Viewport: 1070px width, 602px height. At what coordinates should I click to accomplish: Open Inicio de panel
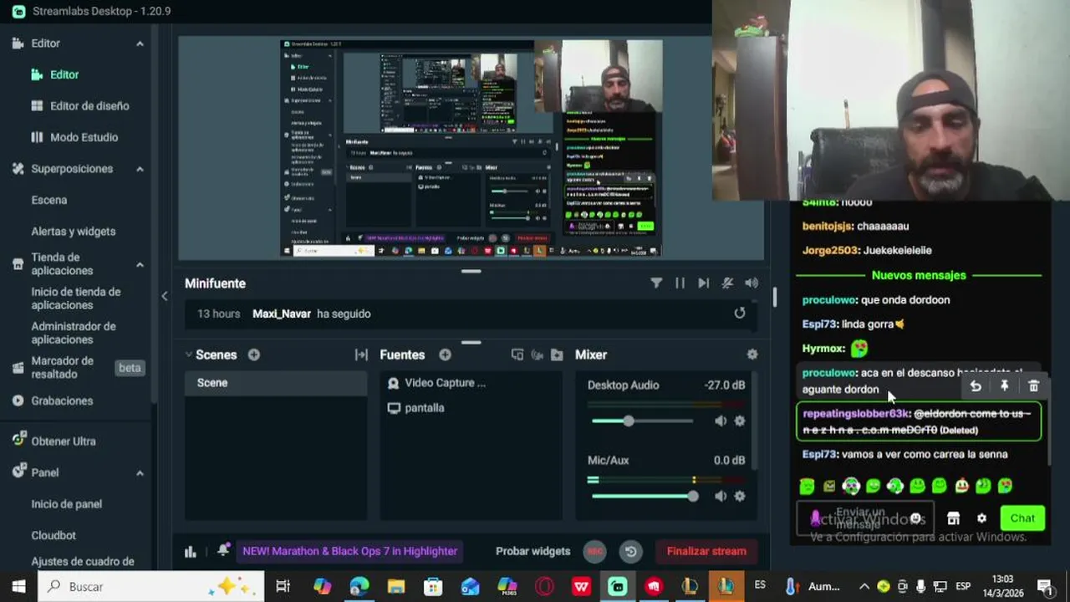pos(67,504)
